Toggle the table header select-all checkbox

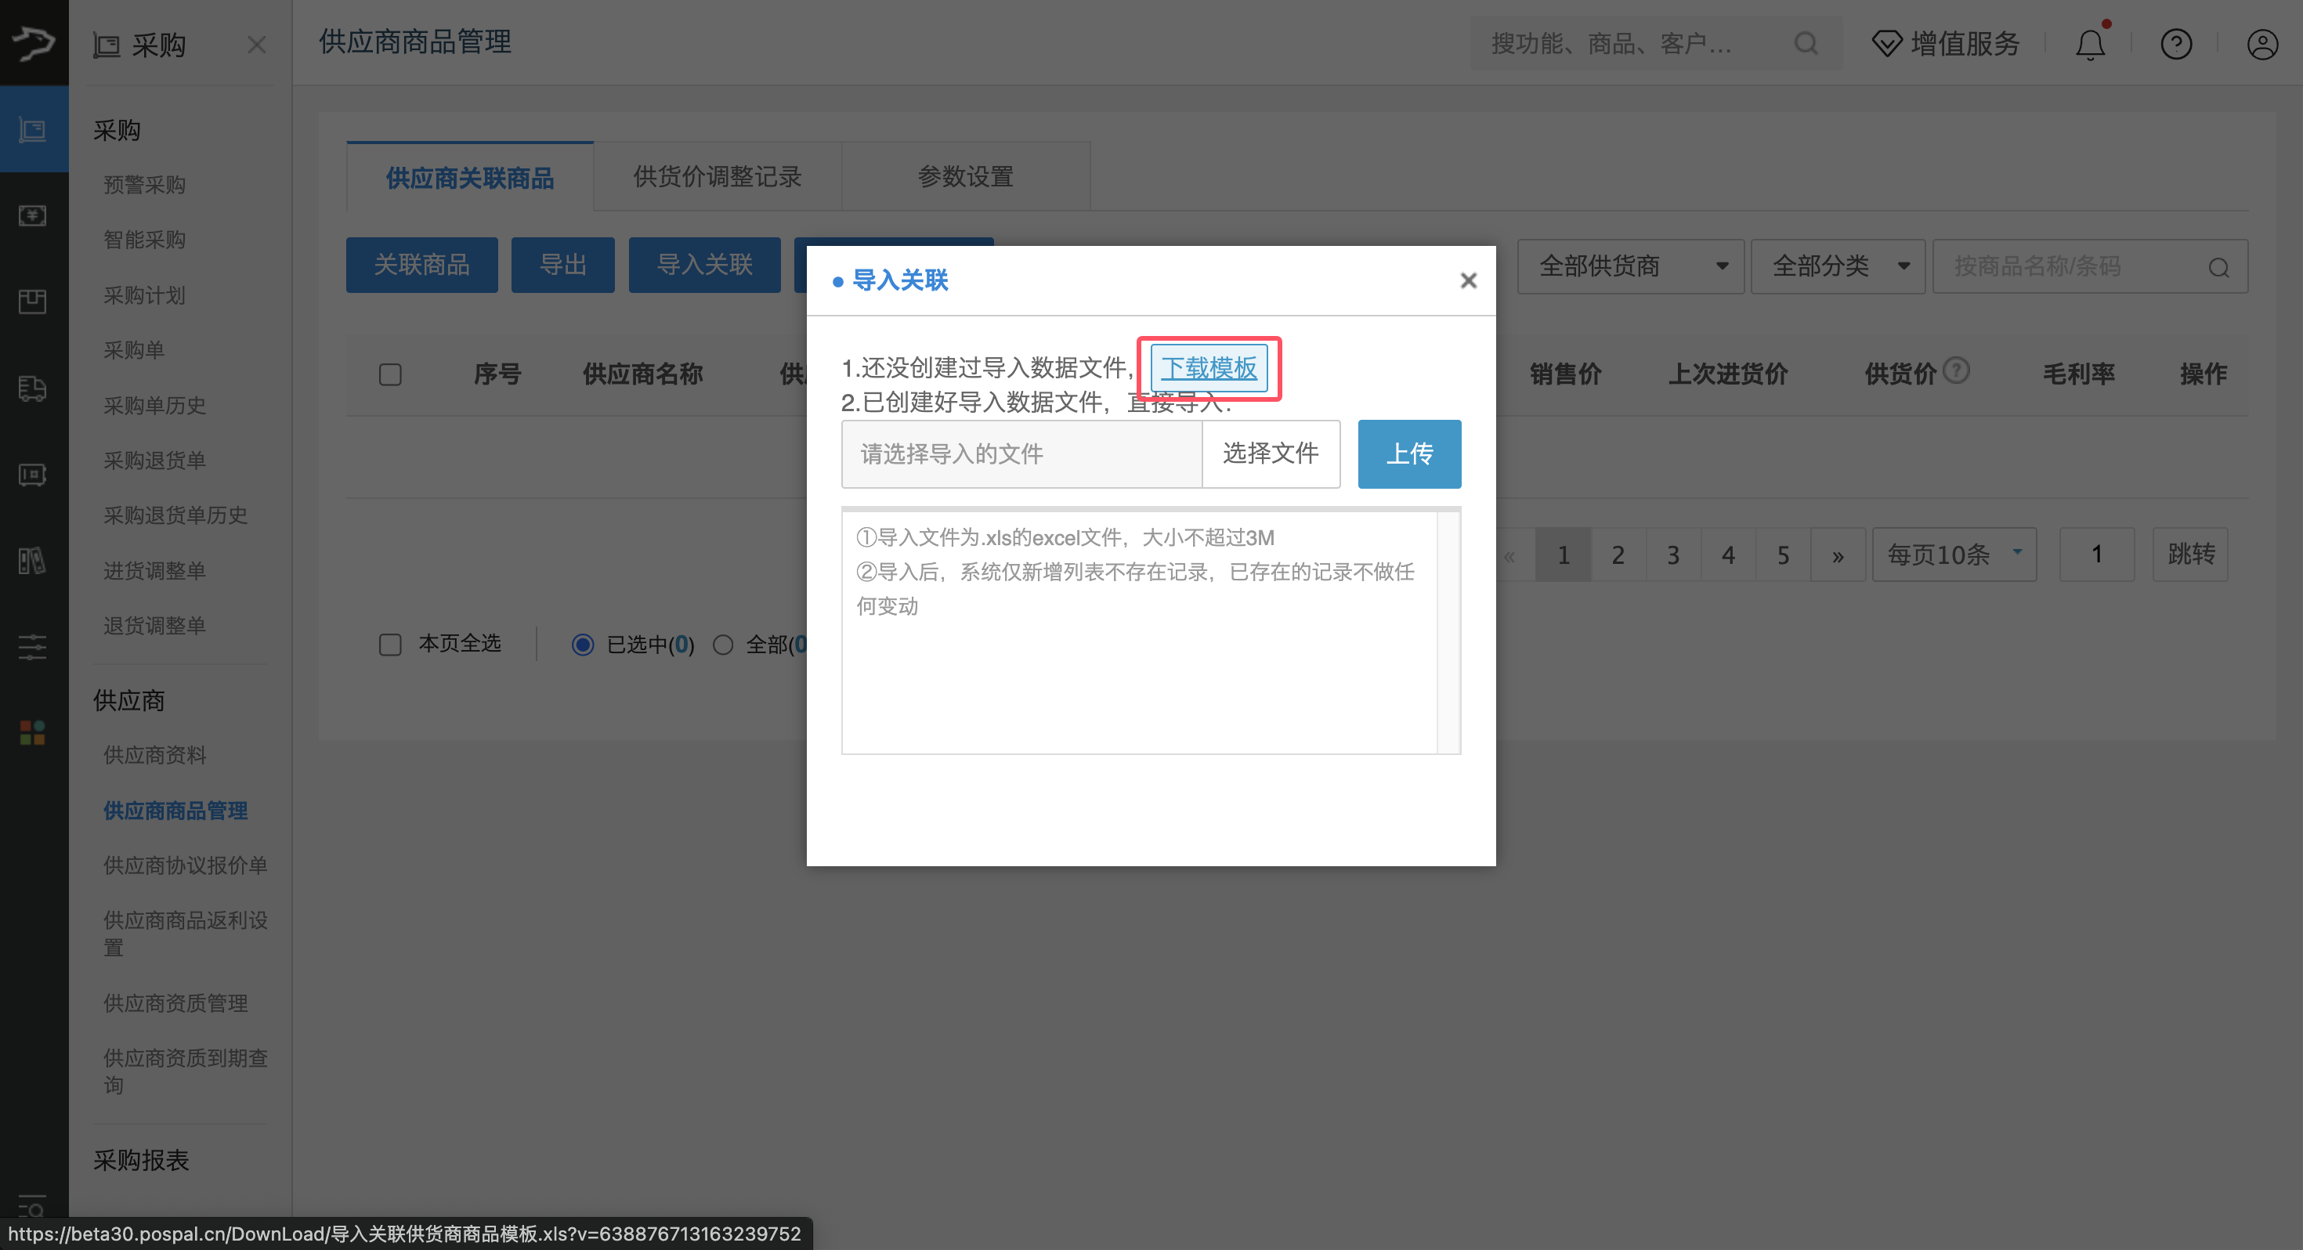click(x=391, y=374)
